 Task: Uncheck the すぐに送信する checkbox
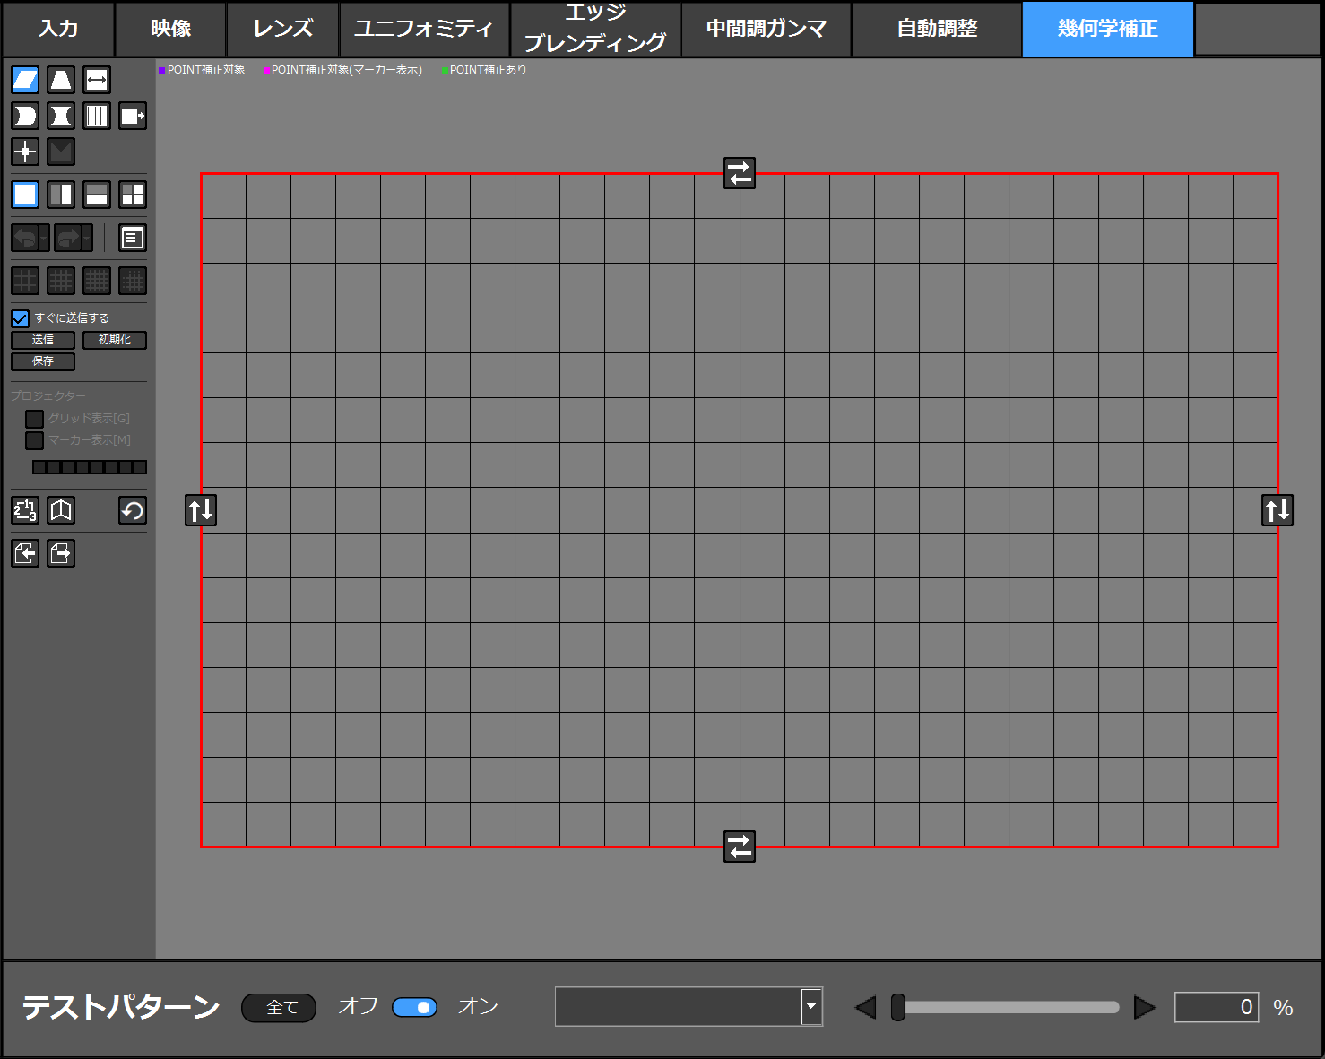[x=20, y=318]
